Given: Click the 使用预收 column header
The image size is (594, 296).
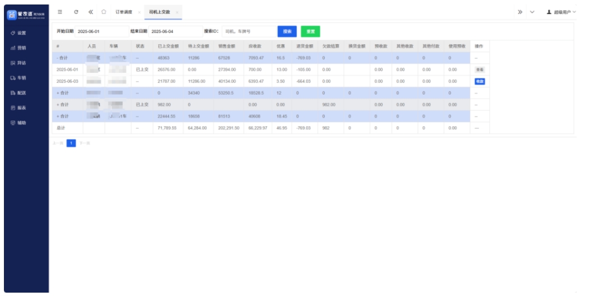Looking at the screenshot, I should point(457,46).
